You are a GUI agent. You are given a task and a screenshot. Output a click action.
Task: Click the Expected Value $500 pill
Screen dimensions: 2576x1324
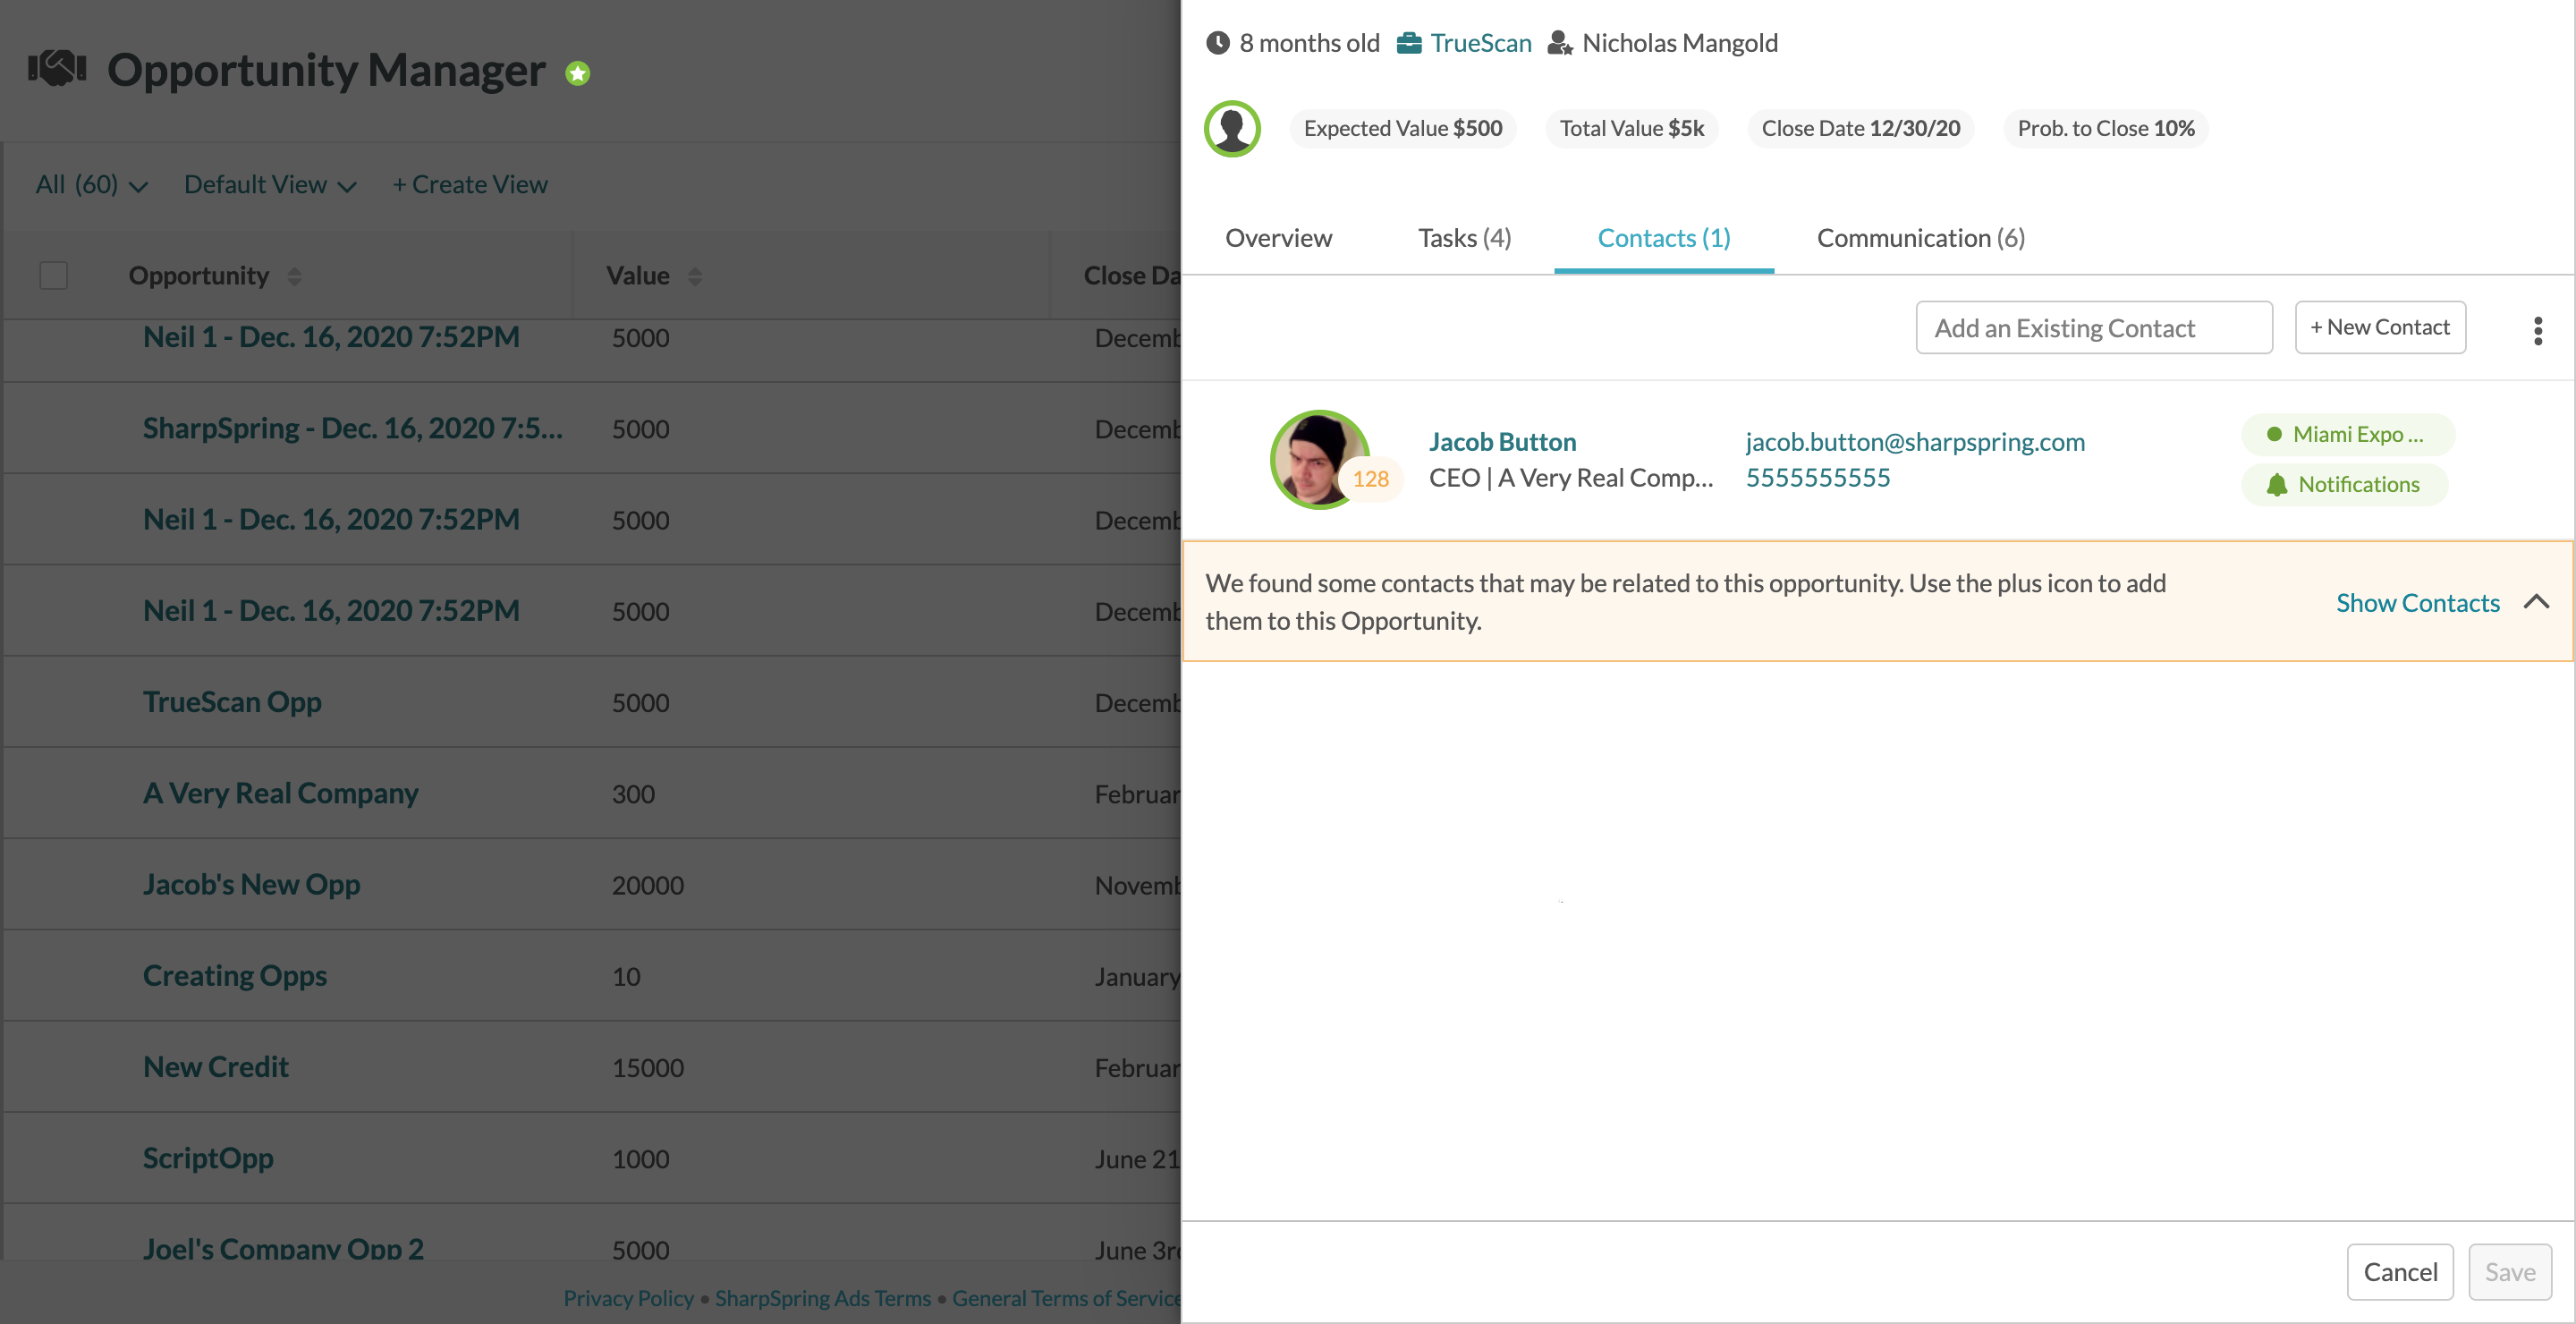pos(1402,128)
